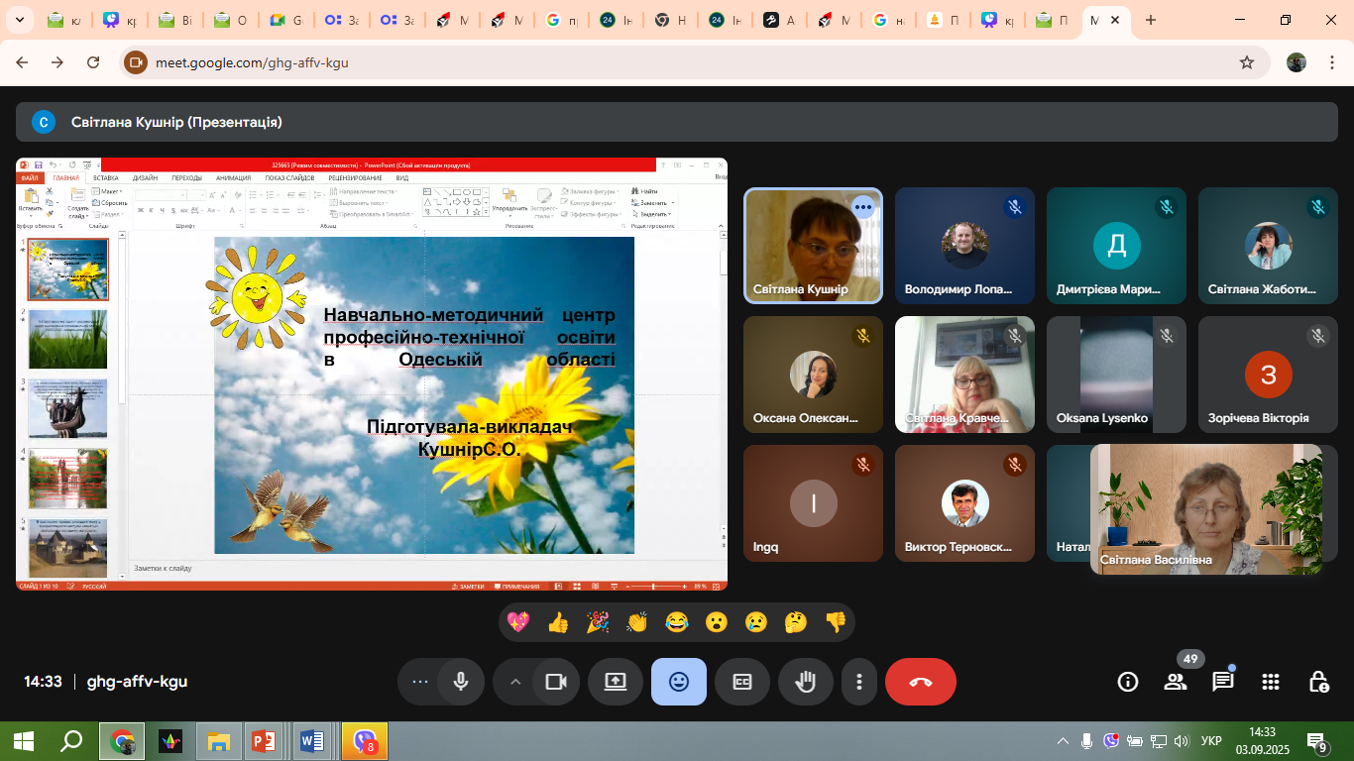Open the Activities grid icon
The height and width of the screenshot is (761, 1354).
(1271, 682)
